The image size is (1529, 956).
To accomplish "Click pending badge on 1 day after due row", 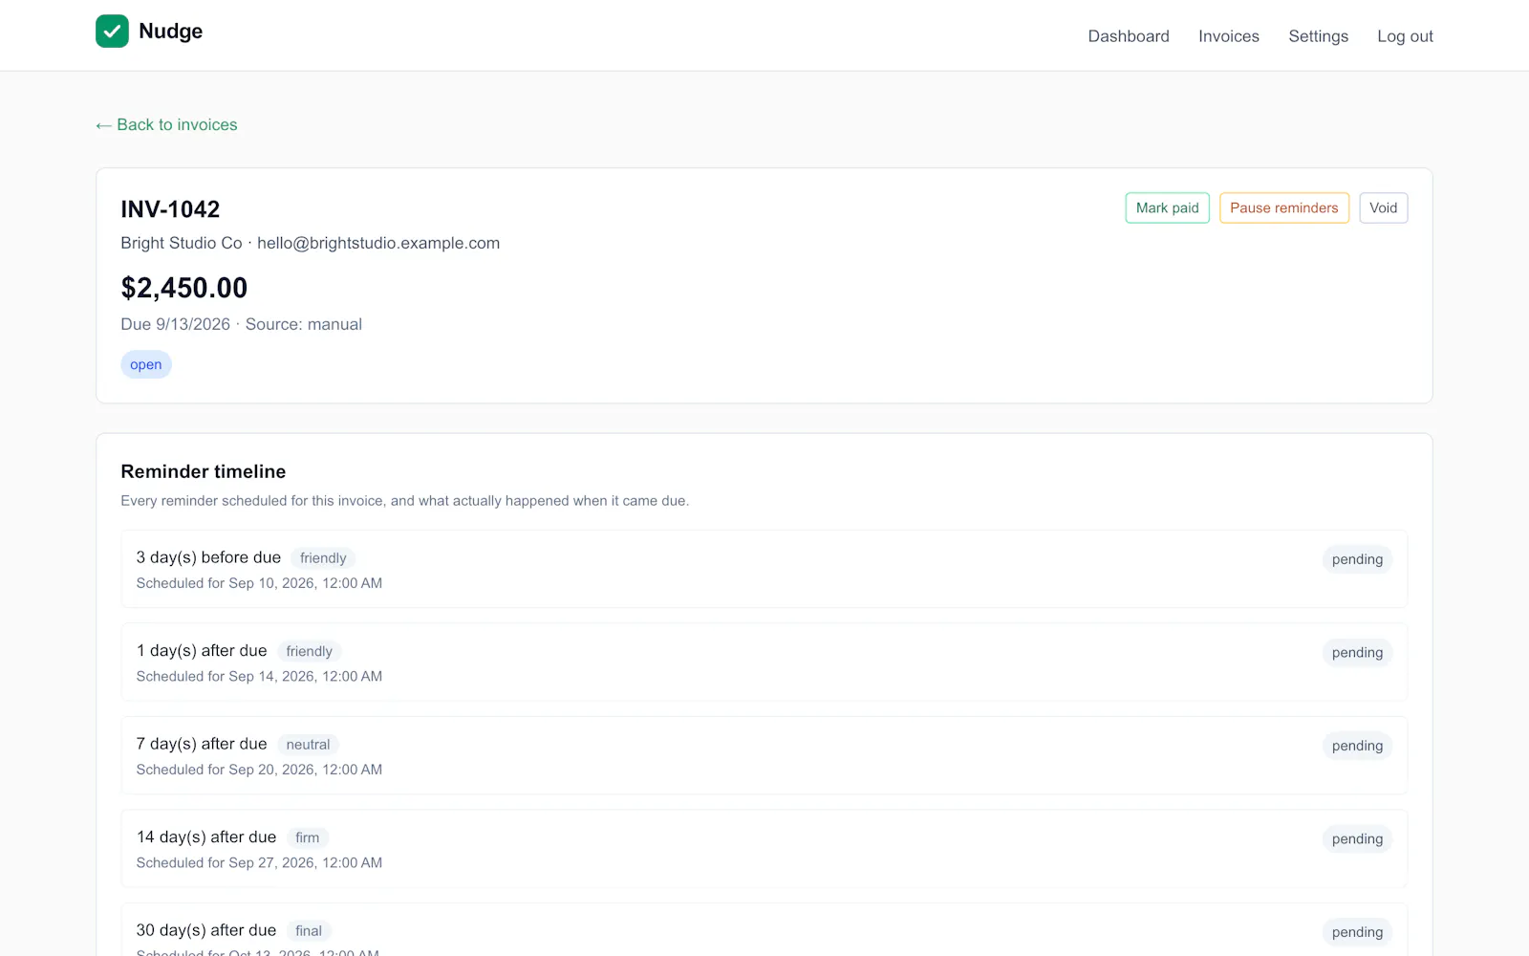I will [1357, 652].
